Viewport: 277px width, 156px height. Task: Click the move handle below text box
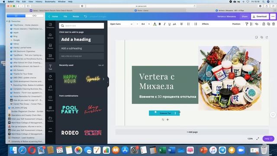point(167,120)
